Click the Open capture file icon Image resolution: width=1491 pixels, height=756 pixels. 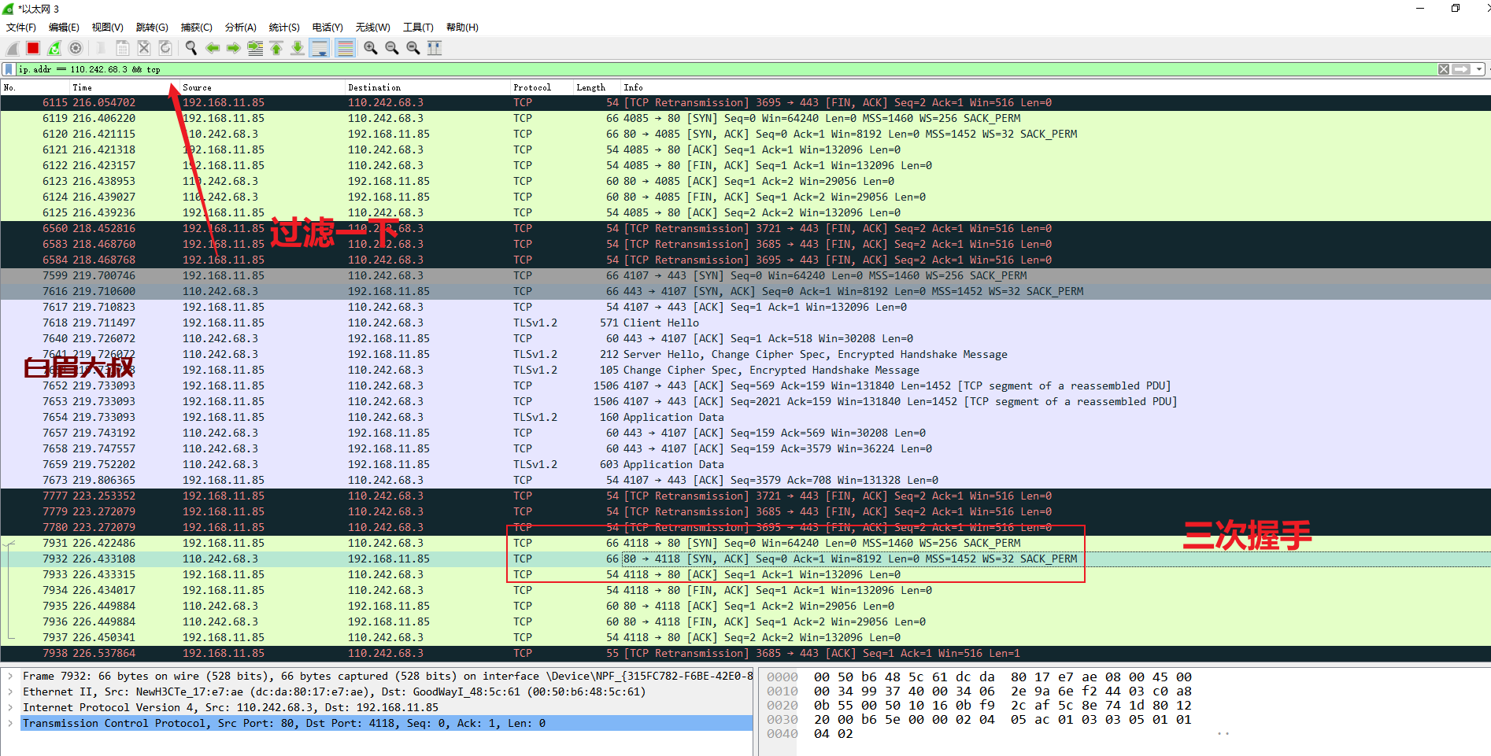click(102, 48)
